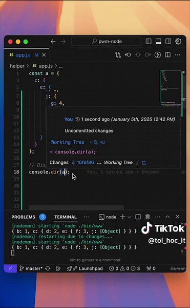Create a new terminal with plus
The image size is (190, 308).
pos(123,217)
